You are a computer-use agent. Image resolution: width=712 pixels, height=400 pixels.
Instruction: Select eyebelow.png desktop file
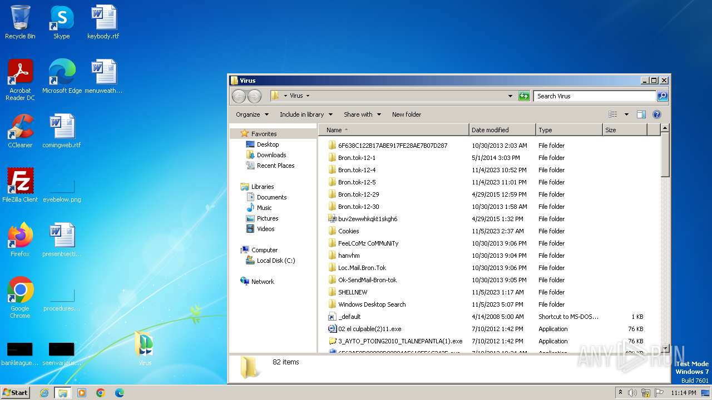pos(62,191)
